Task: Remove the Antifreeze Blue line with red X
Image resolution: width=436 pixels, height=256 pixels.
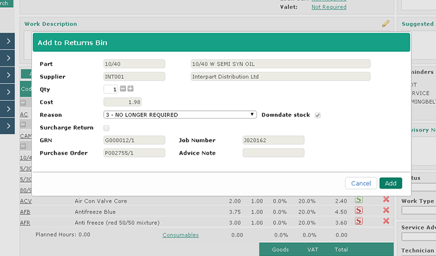Action: [386, 211]
